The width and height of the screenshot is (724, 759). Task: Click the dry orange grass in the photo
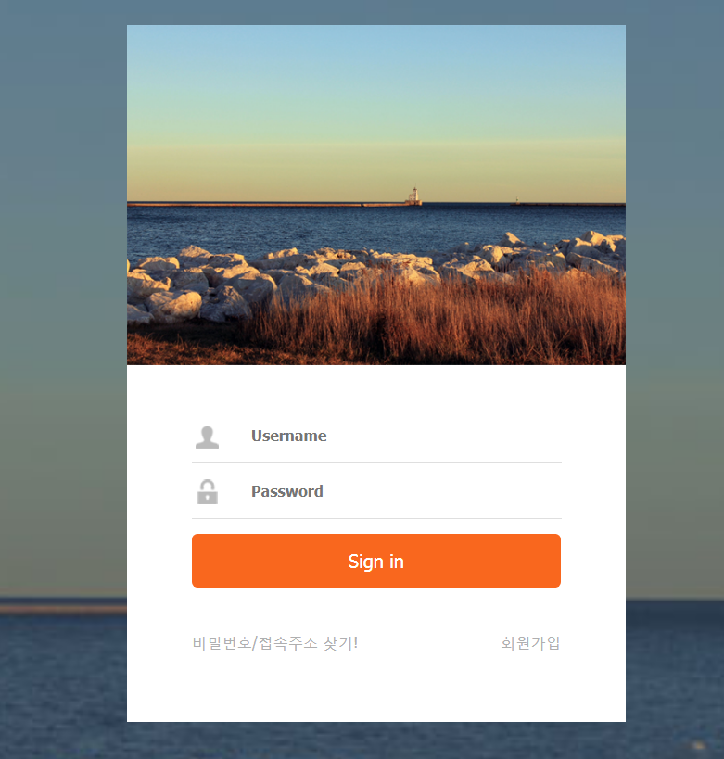tap(436, 324)
